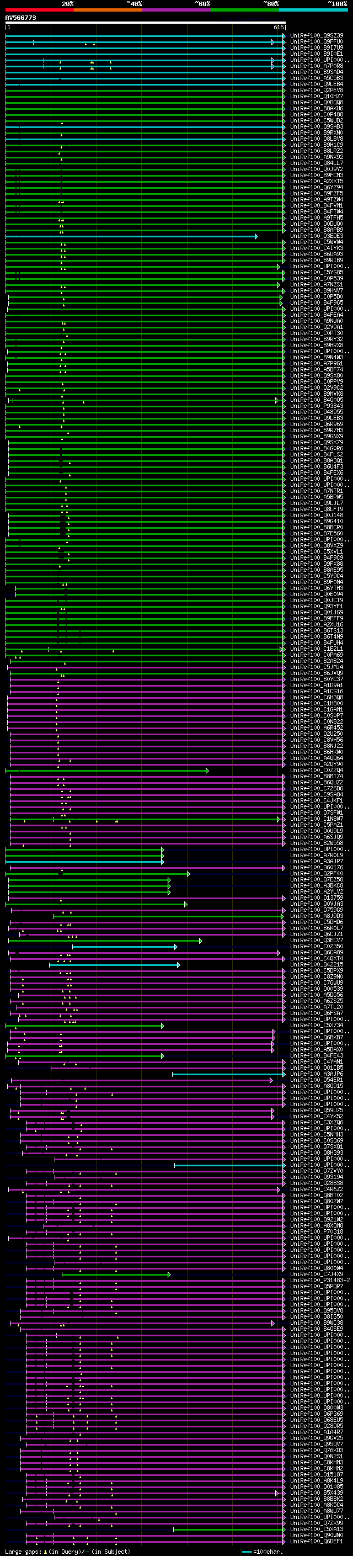Select hit label UniRef100_Q6YZ94
The height and width of the screenshot is (1556, 353).
click(x=317, y=187)
